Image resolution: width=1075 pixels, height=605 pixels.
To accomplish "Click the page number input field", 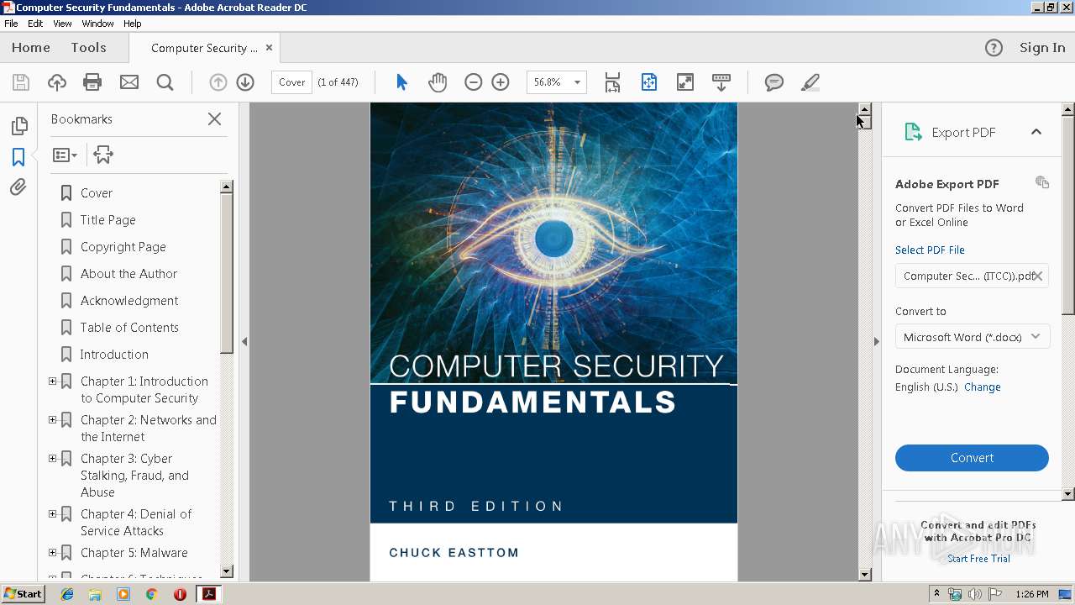I will tap(291, 82).
